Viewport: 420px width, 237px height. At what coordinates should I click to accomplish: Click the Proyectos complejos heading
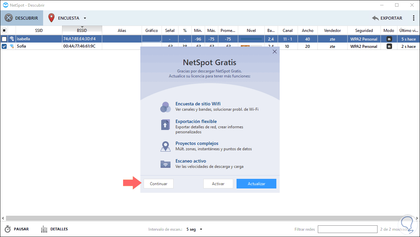[197, 143]
